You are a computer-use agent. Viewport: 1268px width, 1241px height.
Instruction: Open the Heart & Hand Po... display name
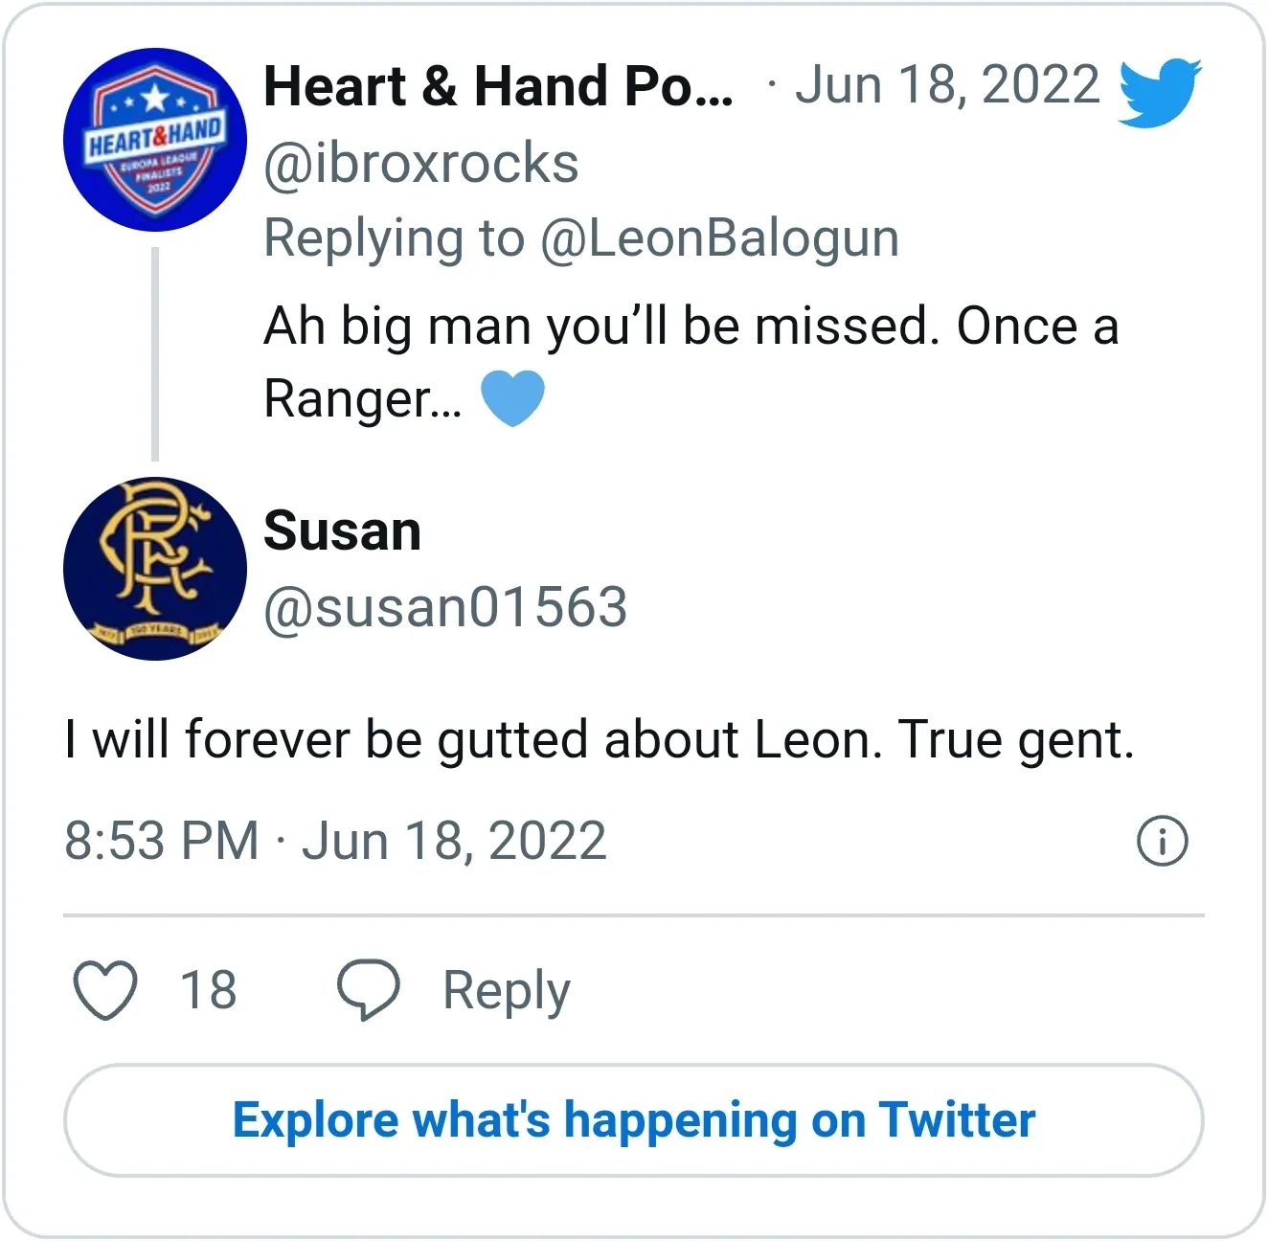498,86
